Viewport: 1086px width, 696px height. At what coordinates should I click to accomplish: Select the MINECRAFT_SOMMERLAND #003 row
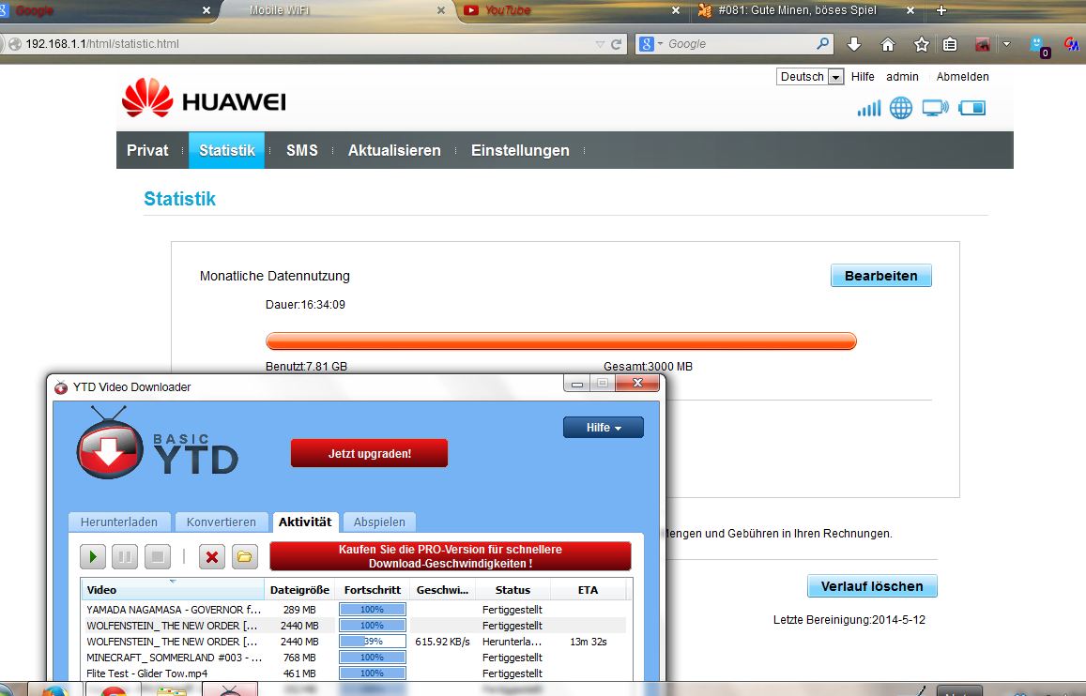coord(353,658)
